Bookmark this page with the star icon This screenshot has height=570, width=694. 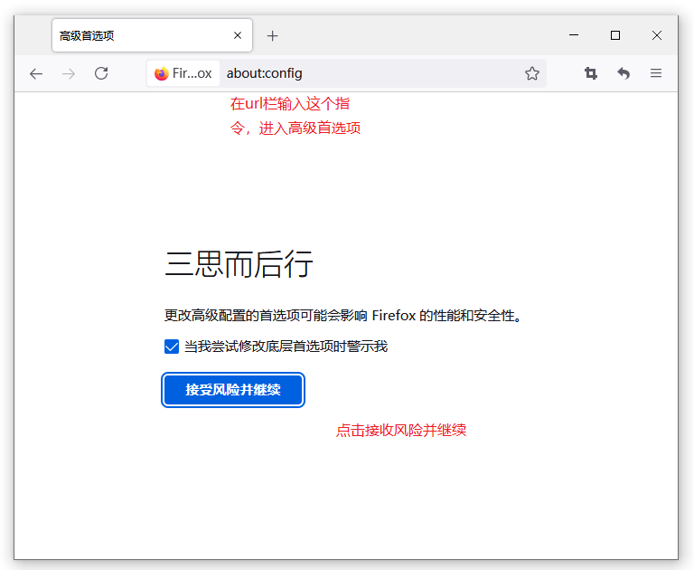[532, 73]
